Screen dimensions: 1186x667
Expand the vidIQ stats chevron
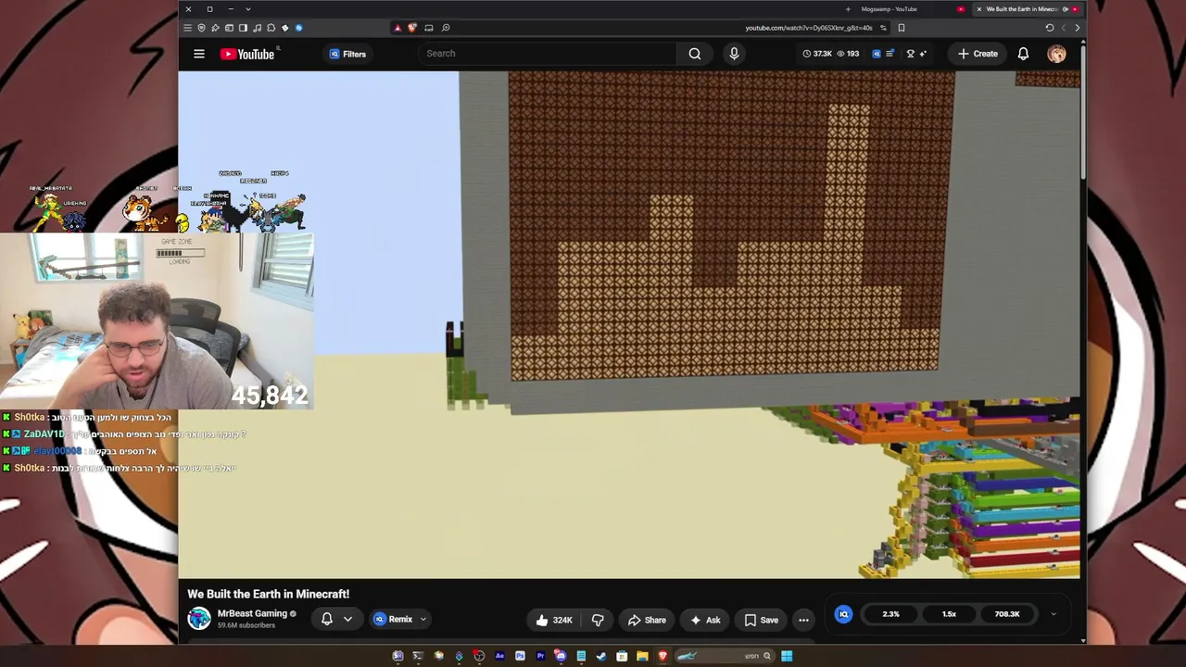[x=1054, y=614]
